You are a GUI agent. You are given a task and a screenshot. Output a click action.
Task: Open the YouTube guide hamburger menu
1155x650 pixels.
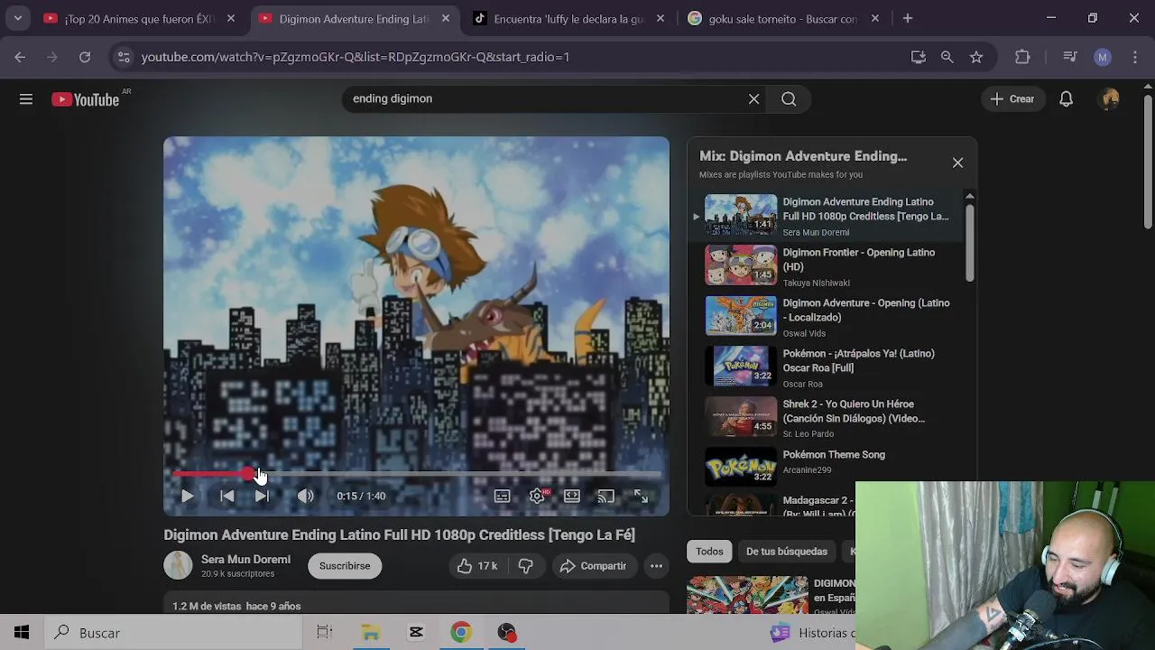coord(26,99)
